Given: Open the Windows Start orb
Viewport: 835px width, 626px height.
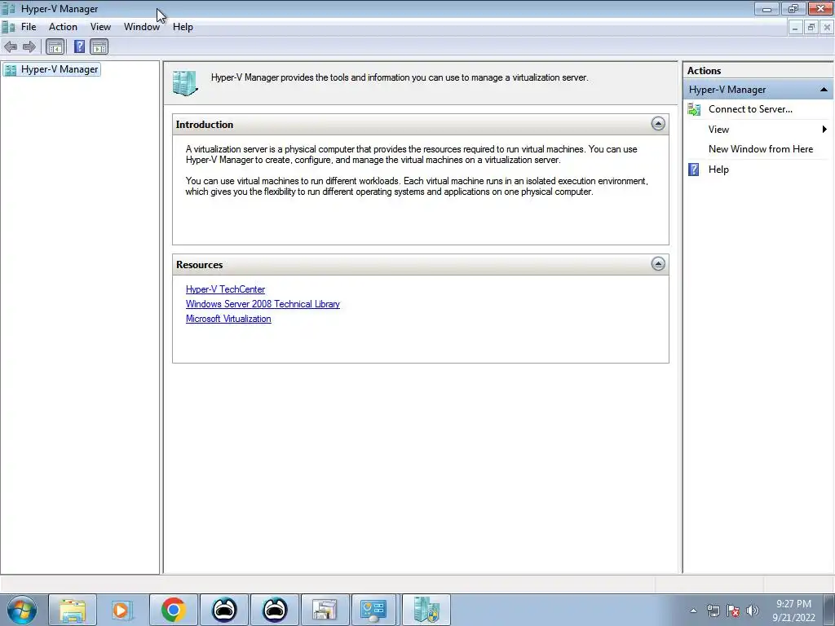Looking at the screenshot, I should click(21, 610).
